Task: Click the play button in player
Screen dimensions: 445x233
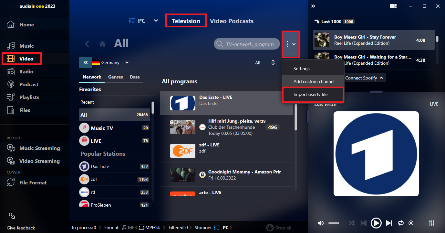Action: pos(376,223)
